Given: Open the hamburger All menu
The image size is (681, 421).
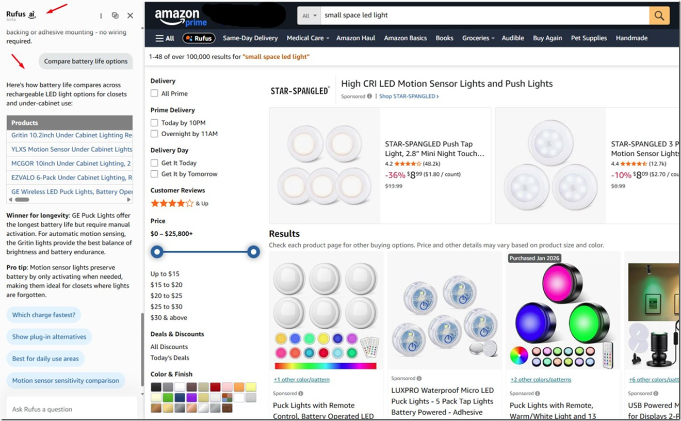Looking at the screenshot, I should [x=165, y=38].
